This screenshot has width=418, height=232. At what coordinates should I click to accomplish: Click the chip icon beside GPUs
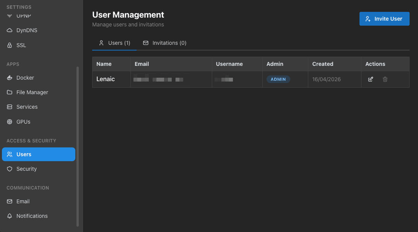[10, 122]
